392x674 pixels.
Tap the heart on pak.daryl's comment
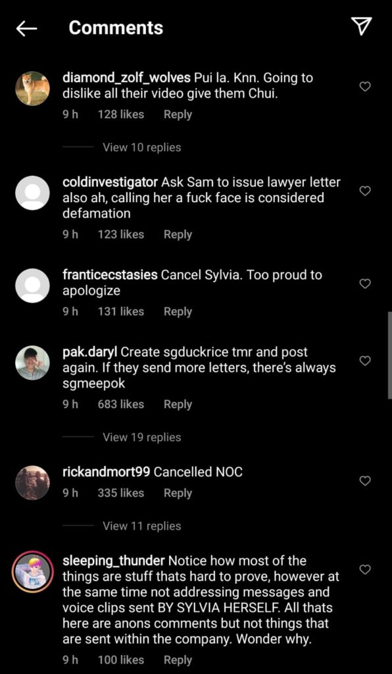364,361
